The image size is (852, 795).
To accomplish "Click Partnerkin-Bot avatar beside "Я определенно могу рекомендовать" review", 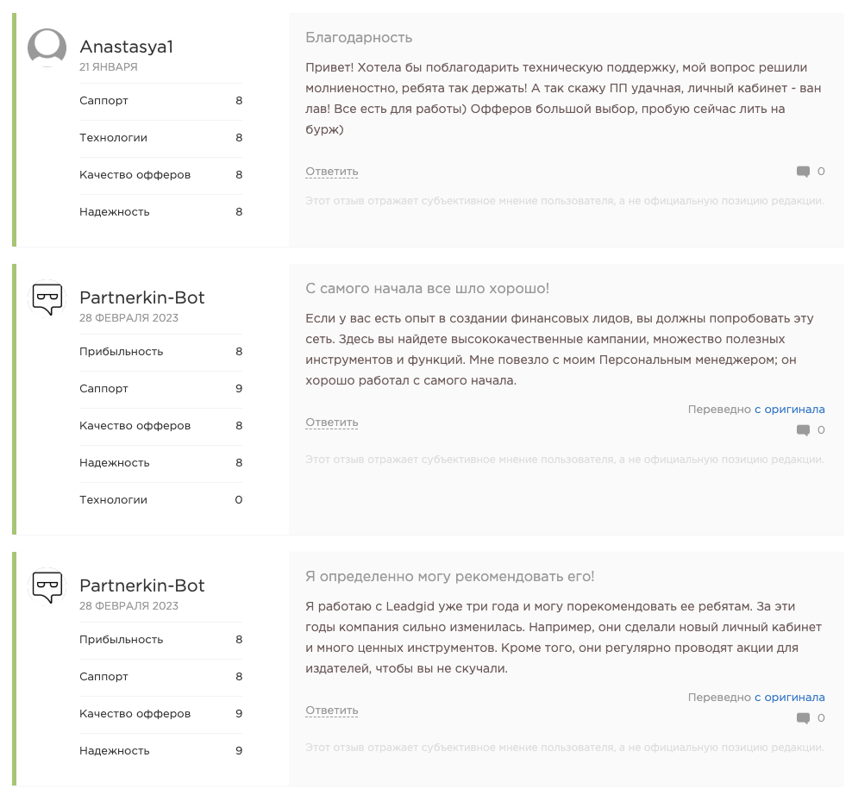I will click(47, 587).
